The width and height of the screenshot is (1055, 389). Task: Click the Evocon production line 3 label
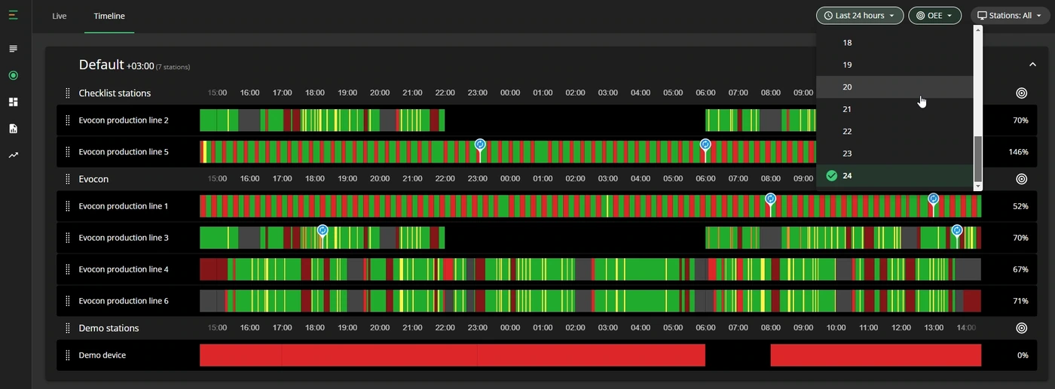click(x=124, y=238)
